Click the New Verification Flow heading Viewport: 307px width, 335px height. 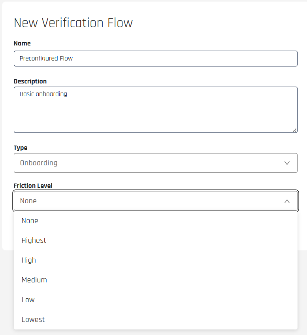(x=73, y=23)
